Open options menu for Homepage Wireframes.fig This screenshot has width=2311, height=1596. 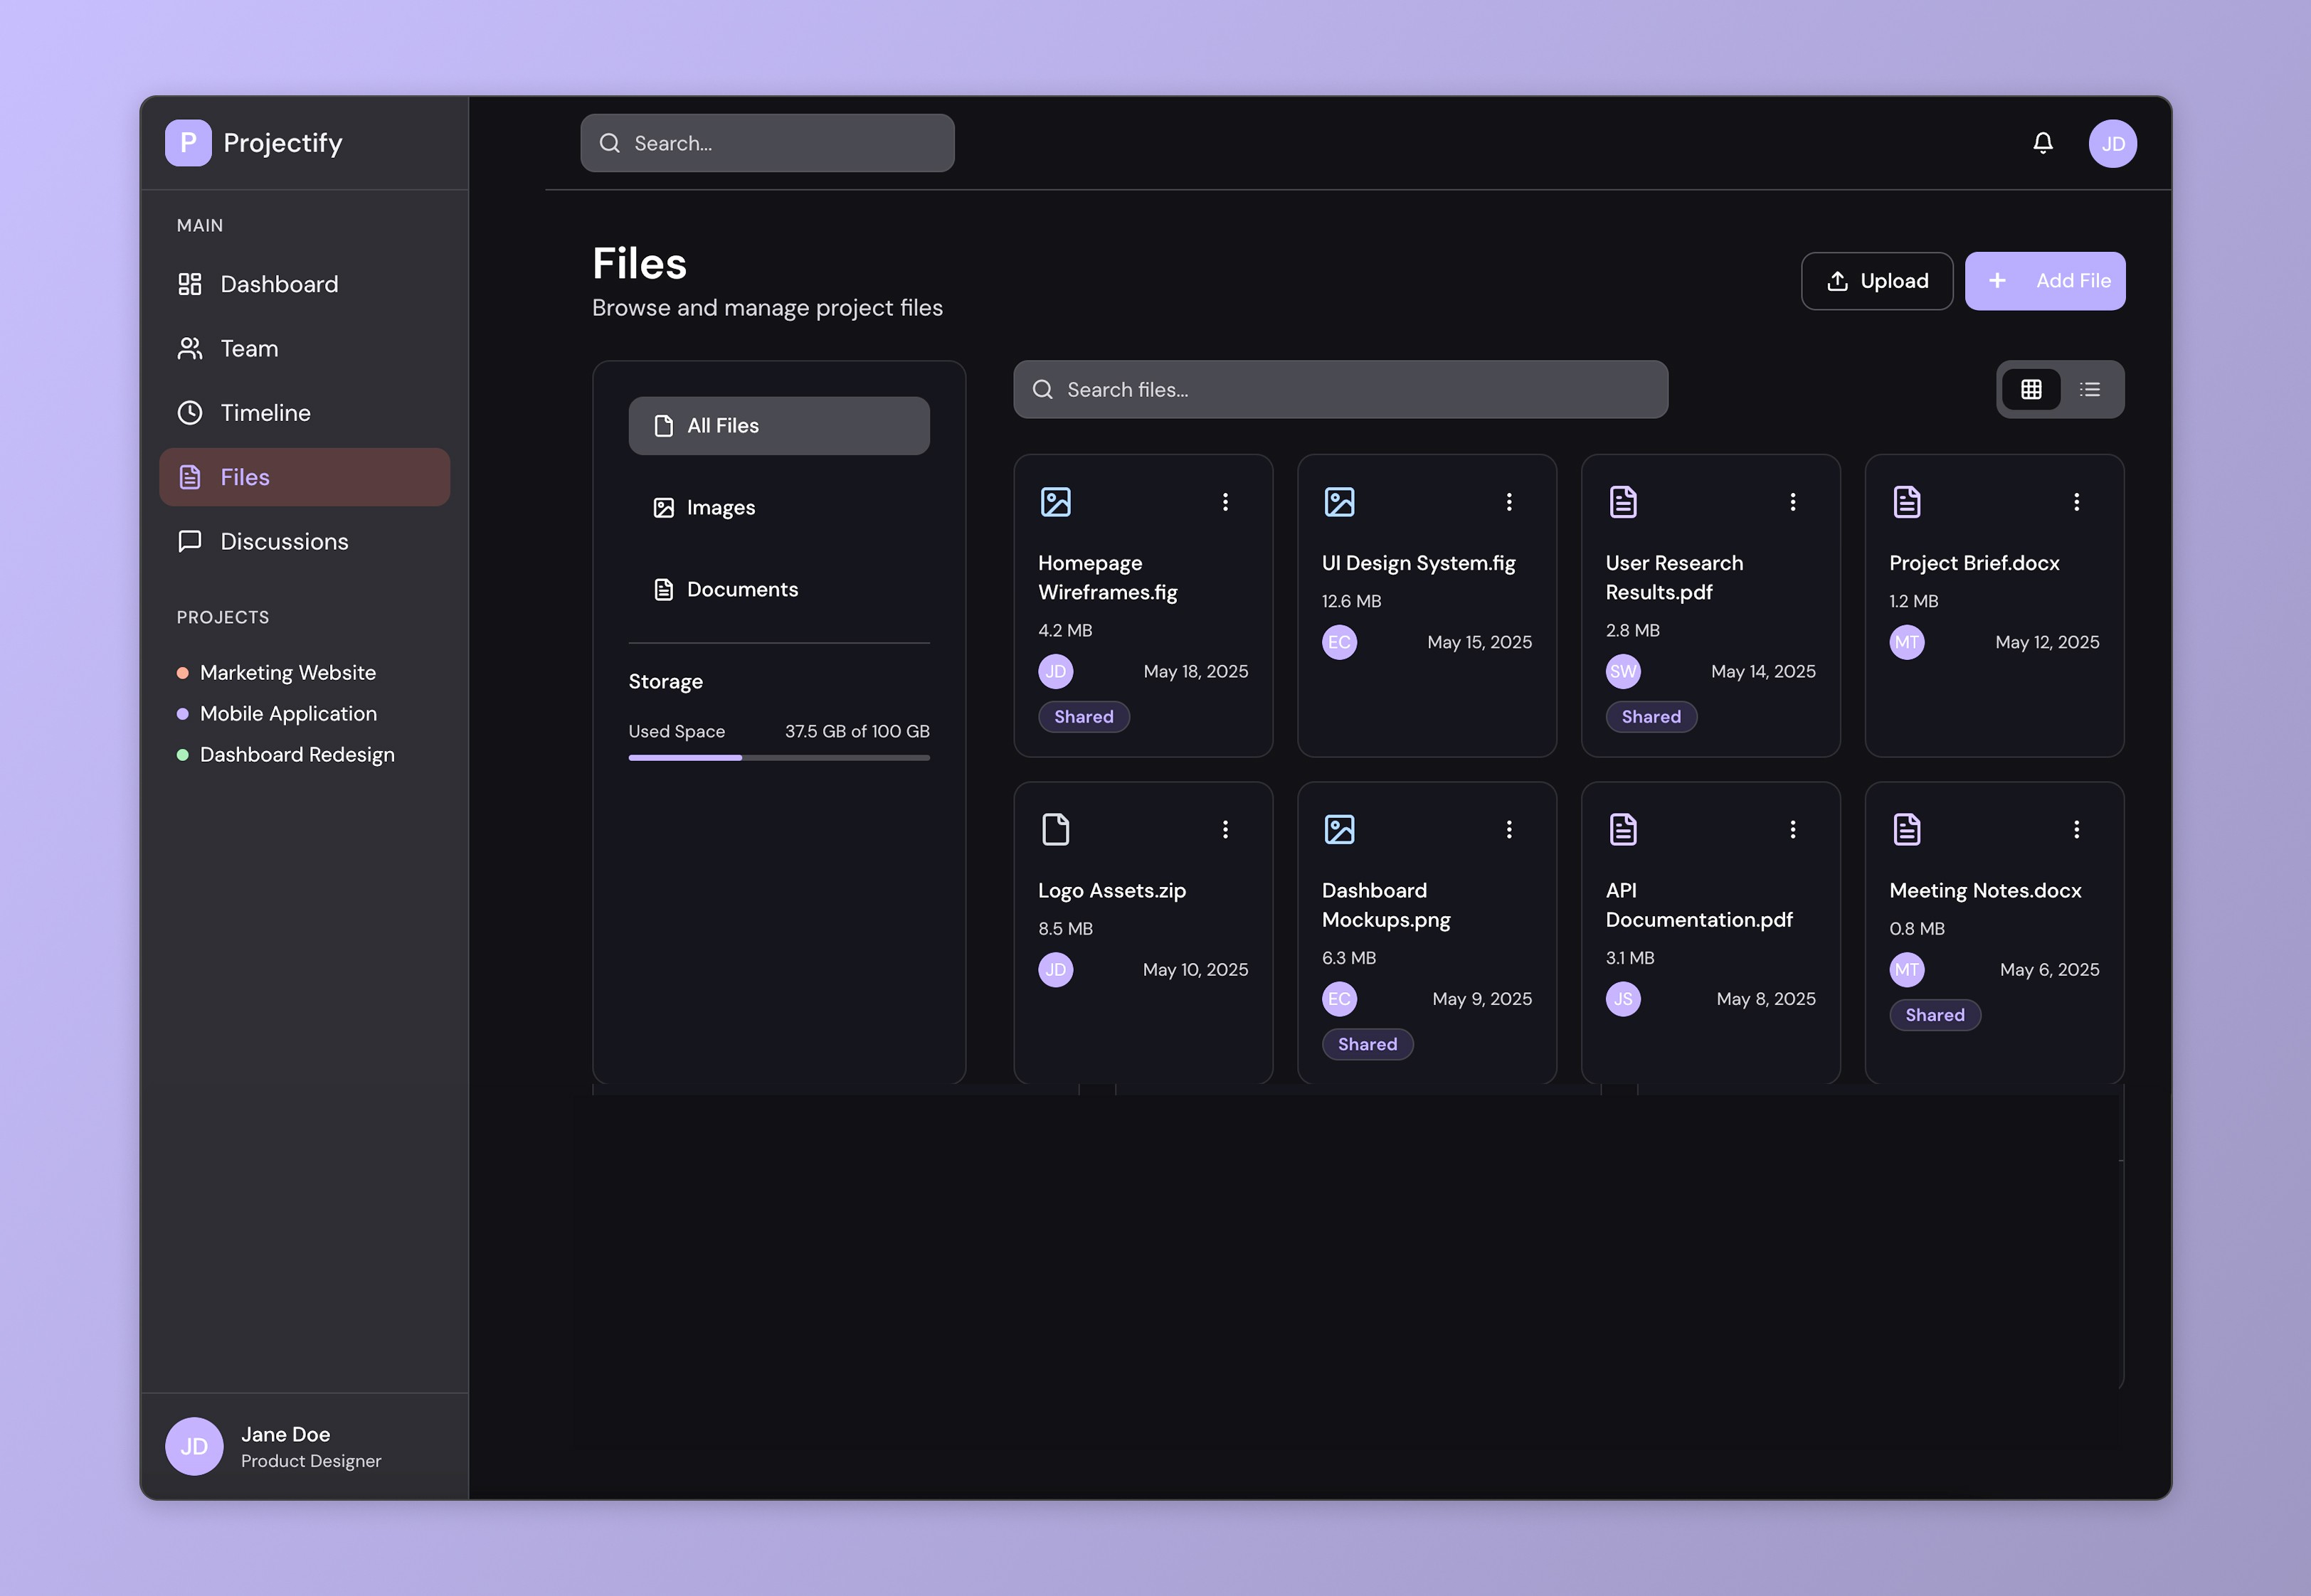click(x=1225, y=502)
